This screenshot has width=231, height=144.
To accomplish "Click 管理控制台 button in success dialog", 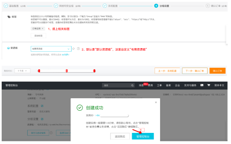I will pyautogui.click(x=143, y=136).
